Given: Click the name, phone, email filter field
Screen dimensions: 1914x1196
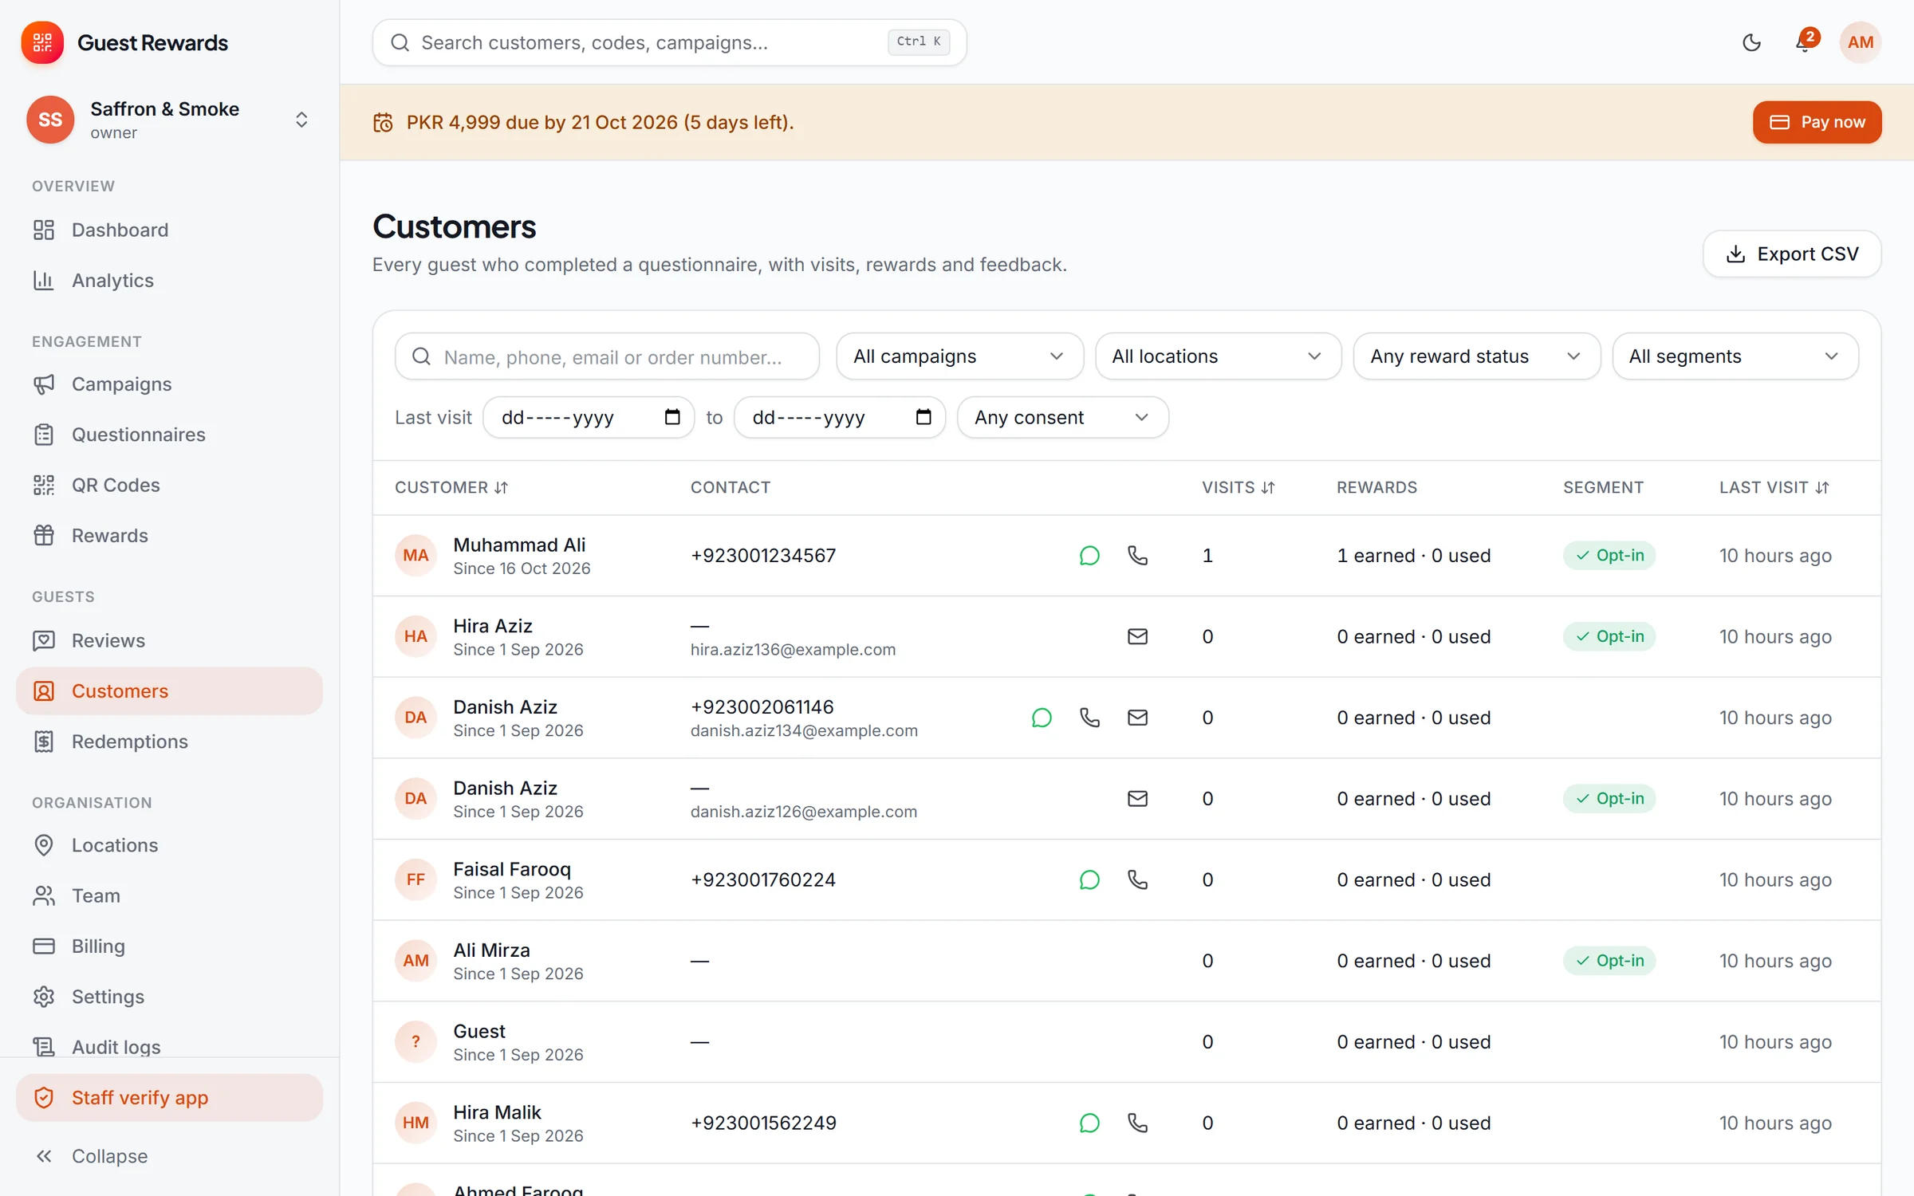Looking at the screenshot, I should click(607, 356).
